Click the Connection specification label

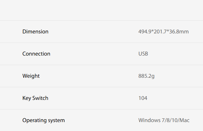(x=36, y=54)
